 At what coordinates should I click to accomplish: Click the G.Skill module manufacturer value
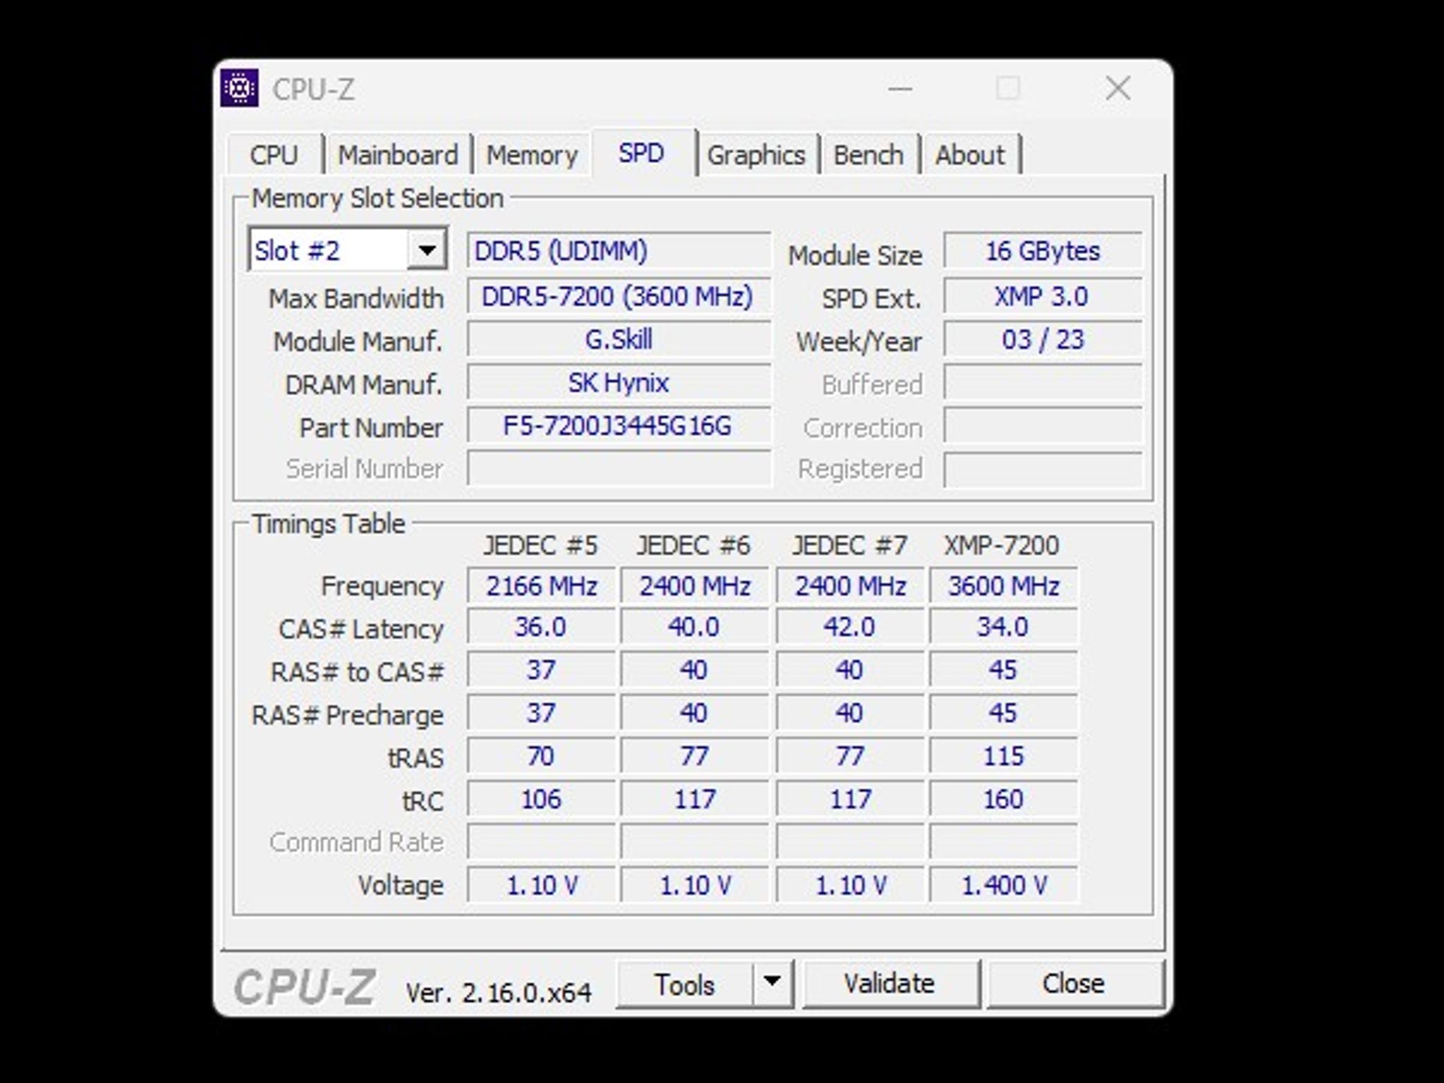tap(618, 339)
